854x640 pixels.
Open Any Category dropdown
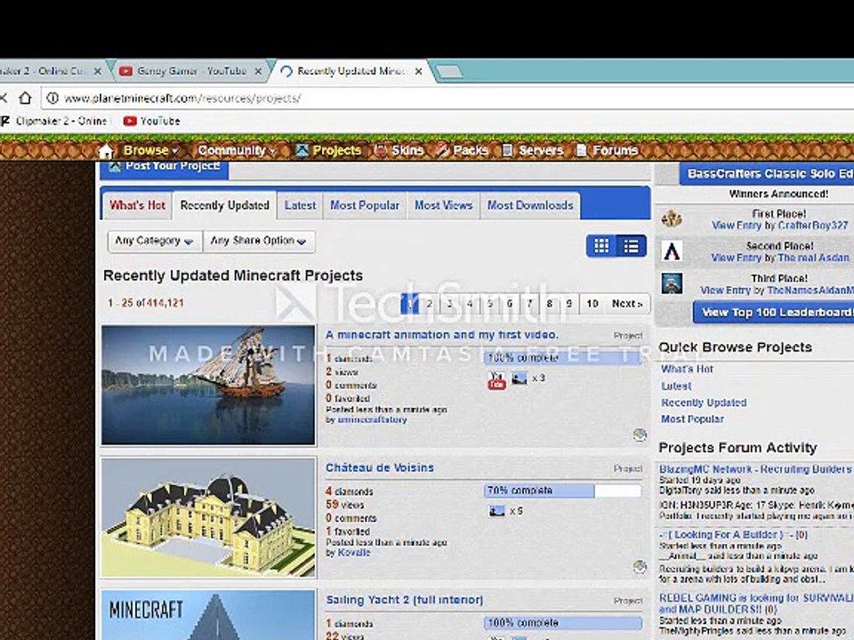(155, 241)
